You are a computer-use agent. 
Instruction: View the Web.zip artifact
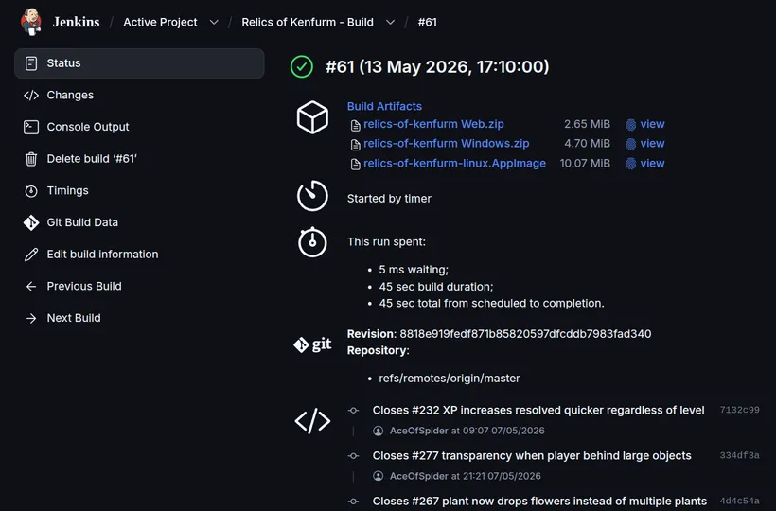tap(652, 124)
